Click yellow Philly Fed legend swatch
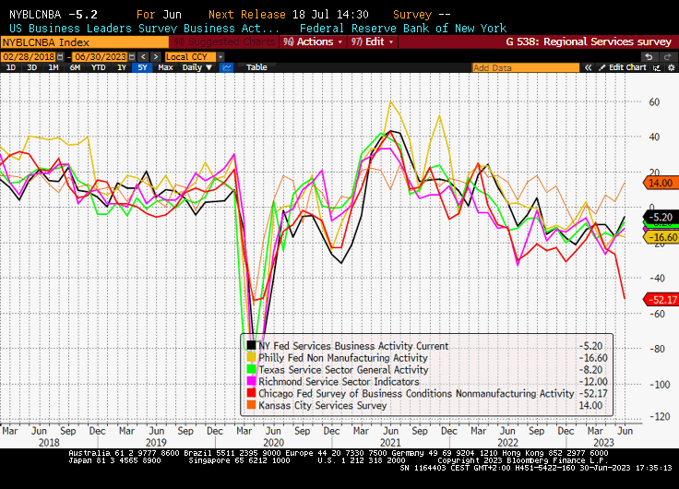This screenshot has width=679, height=489. pyautogui.click(x=251, y=357)
